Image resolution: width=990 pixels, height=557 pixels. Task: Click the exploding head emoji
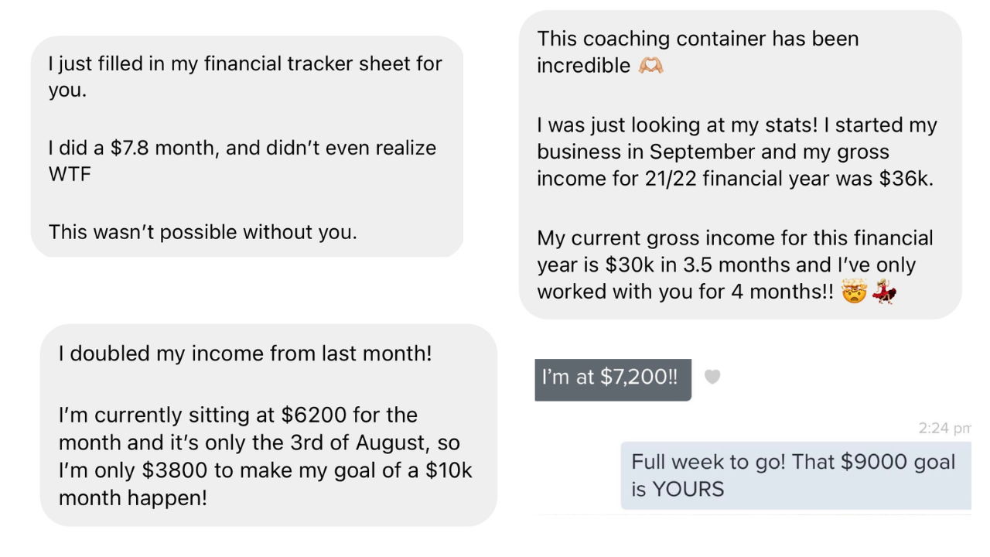853,292
